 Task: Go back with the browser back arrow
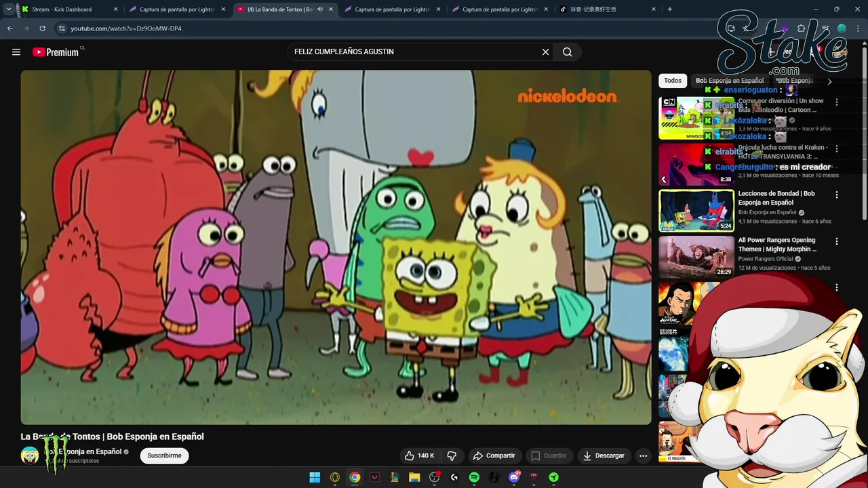9,28
